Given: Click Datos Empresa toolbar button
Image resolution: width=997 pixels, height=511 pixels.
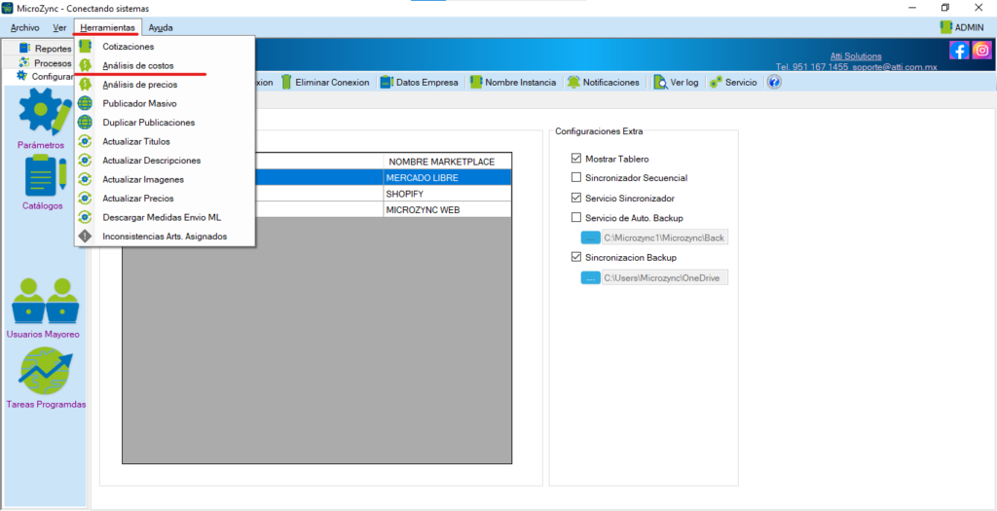Looking at the screenshot, I should click(419, 83).
